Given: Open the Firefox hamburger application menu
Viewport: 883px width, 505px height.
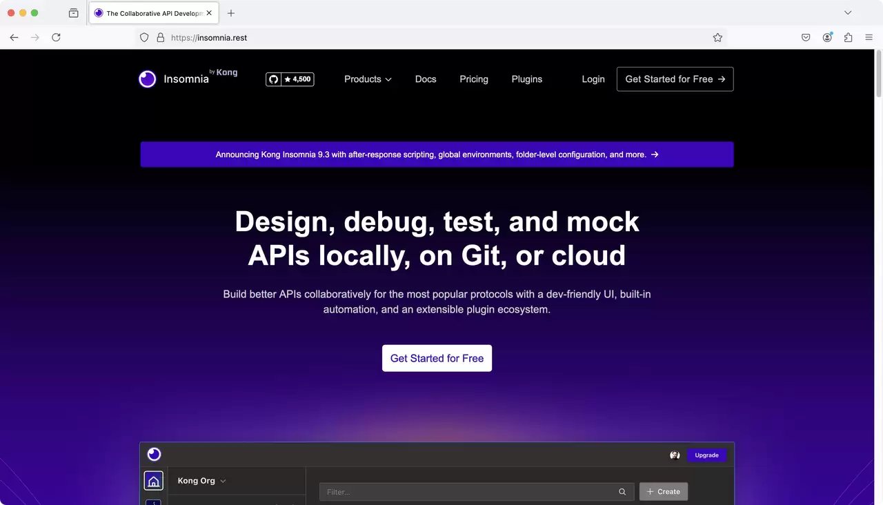Looking at the screenshot, I should point(869,37).
